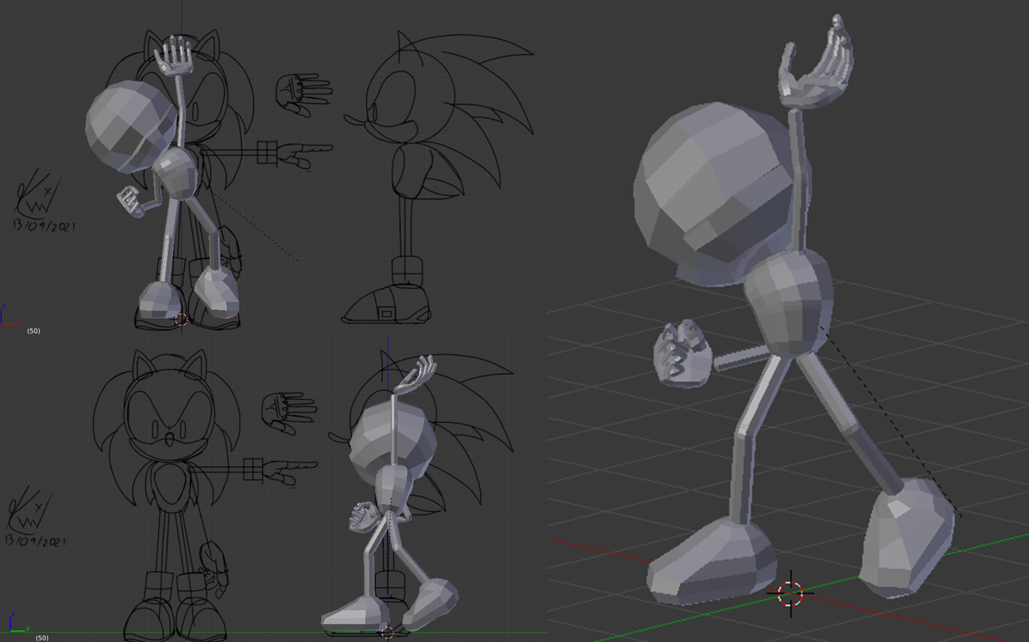Click the uncovered Sonic front sketch in side view
This screenshot has height=642, width=1029.
[168, 495]
